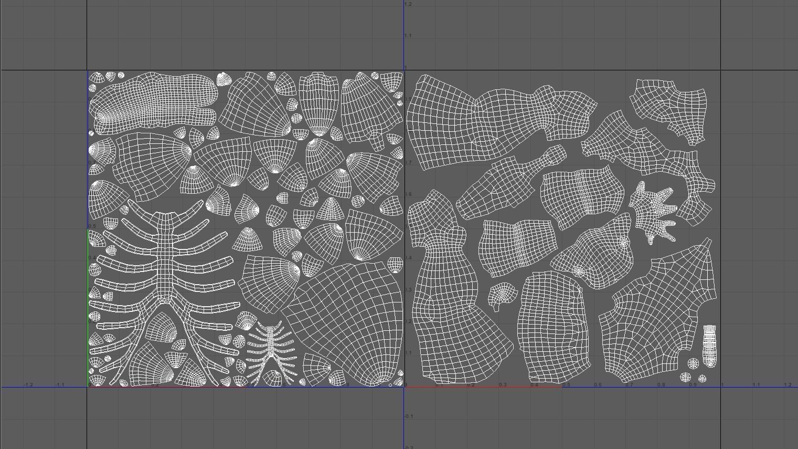Select the large ribcage UV shell

(x=166, y=263)
